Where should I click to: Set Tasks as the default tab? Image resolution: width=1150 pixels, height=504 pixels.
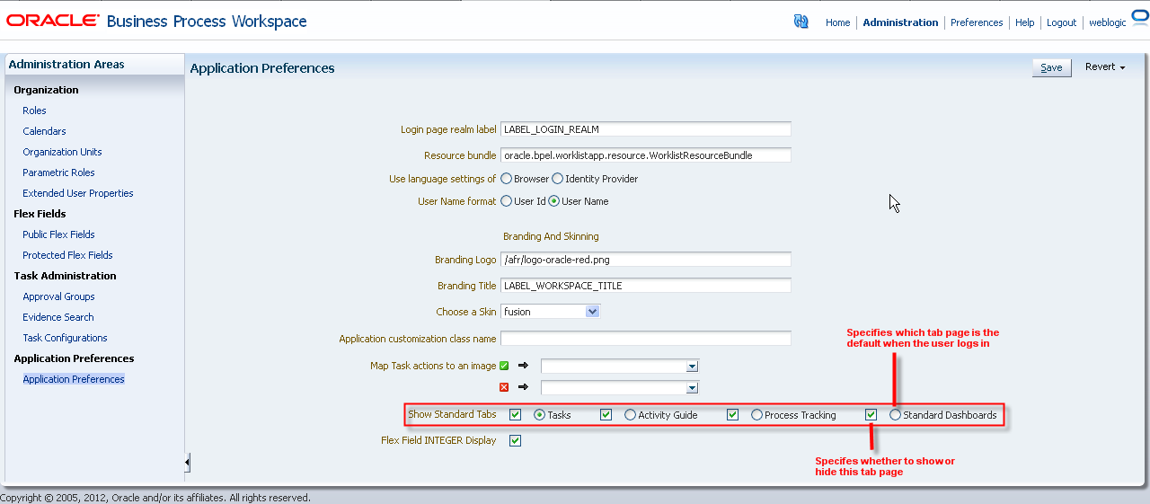[x=539, y=415]
